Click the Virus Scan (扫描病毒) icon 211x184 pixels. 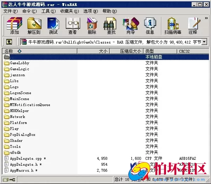point(173,26)
